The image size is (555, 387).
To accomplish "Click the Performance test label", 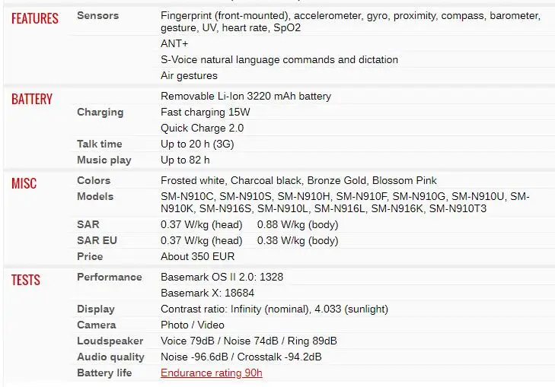I will point(110,278).
